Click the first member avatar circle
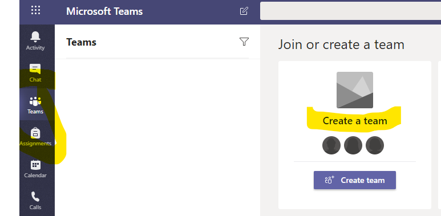The image size is (441, 216). 331,145
